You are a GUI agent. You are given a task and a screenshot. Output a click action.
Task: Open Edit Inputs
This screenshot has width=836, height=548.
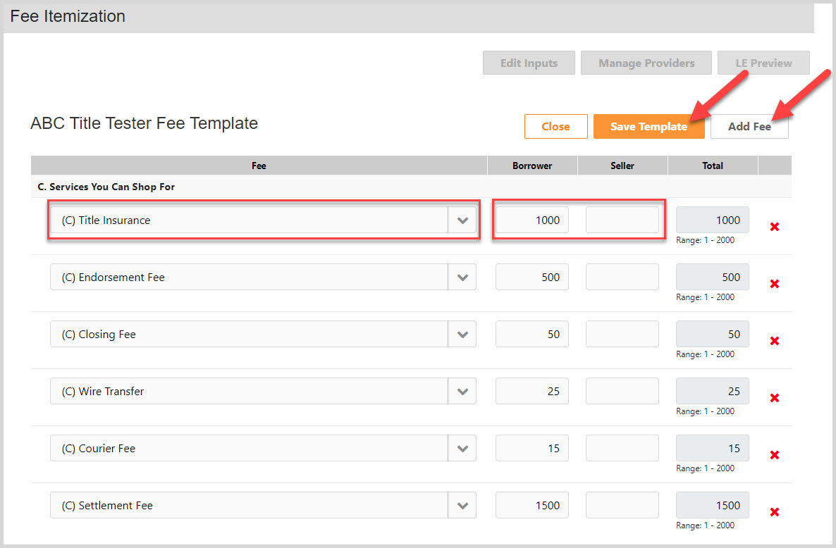point(529,63)
